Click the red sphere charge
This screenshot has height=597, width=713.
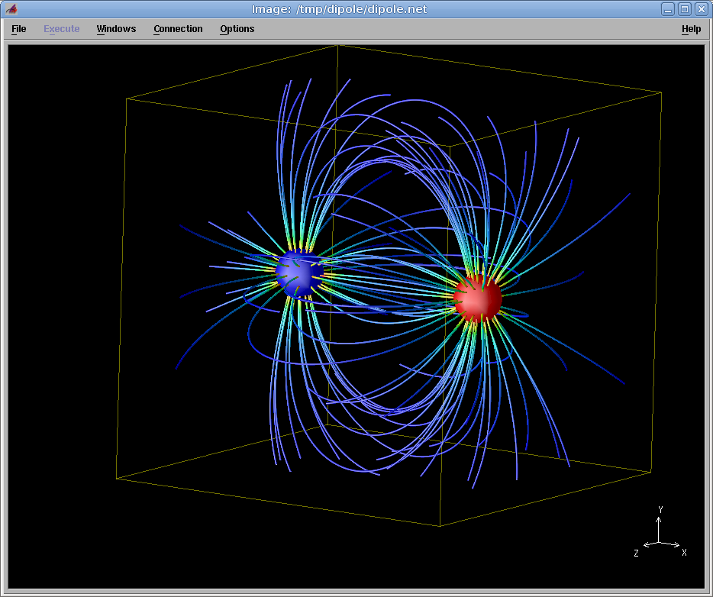coord(478,298)
